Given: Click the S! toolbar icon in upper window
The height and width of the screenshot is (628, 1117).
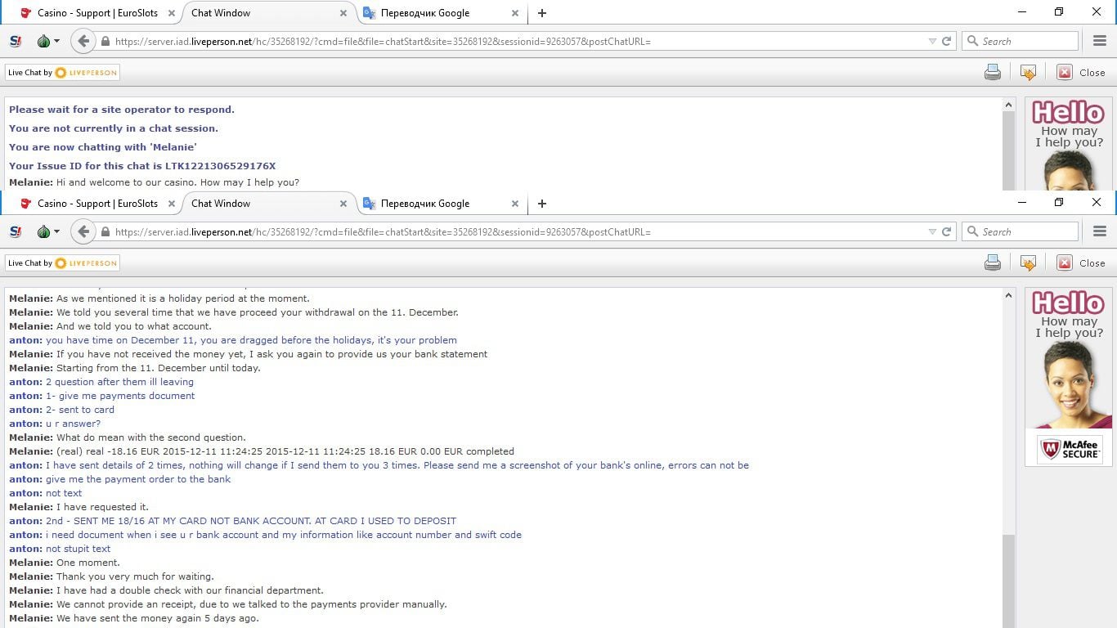Looking at the screenshot, I should (x=16, y=41).
